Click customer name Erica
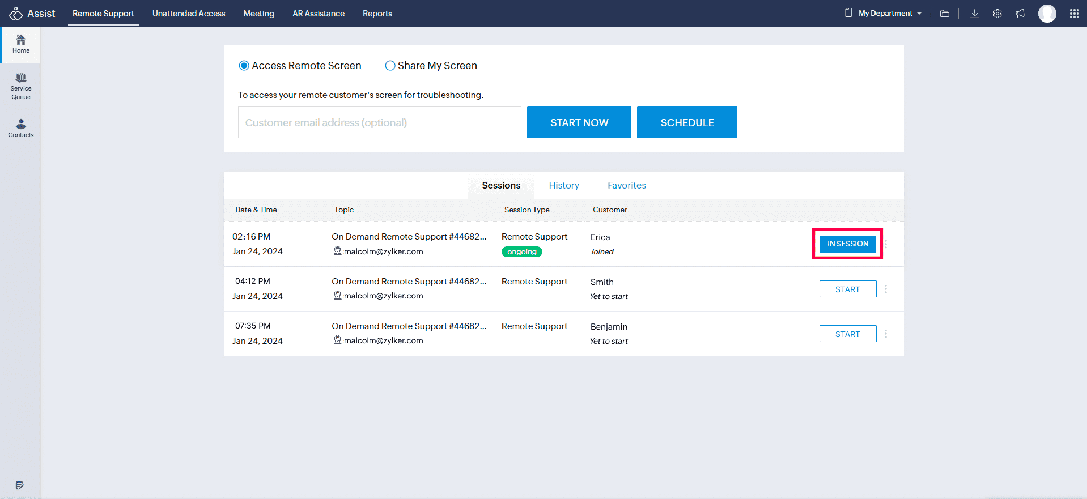Screen dimensions: 1087x499 pos(600,237)
